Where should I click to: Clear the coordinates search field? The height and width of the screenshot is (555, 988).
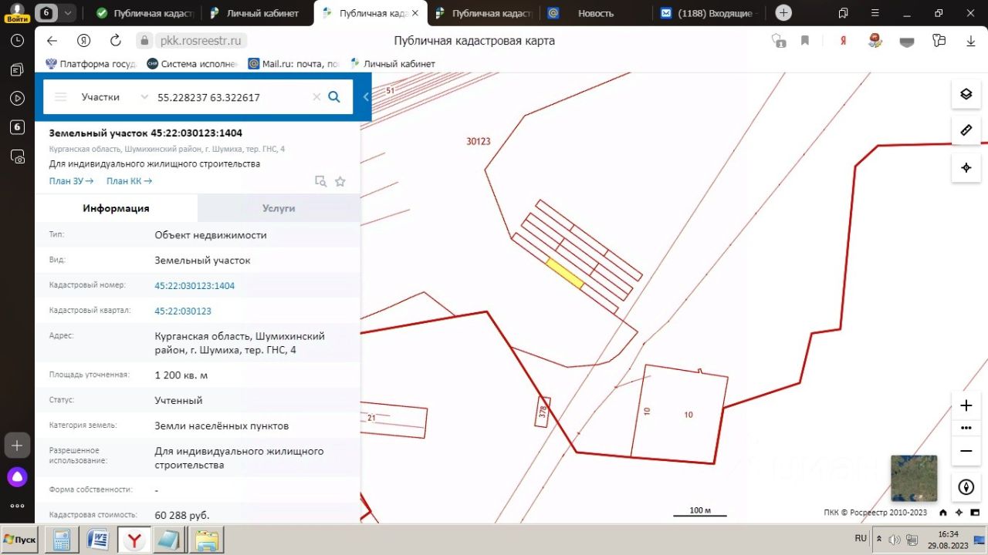(316, 97)
